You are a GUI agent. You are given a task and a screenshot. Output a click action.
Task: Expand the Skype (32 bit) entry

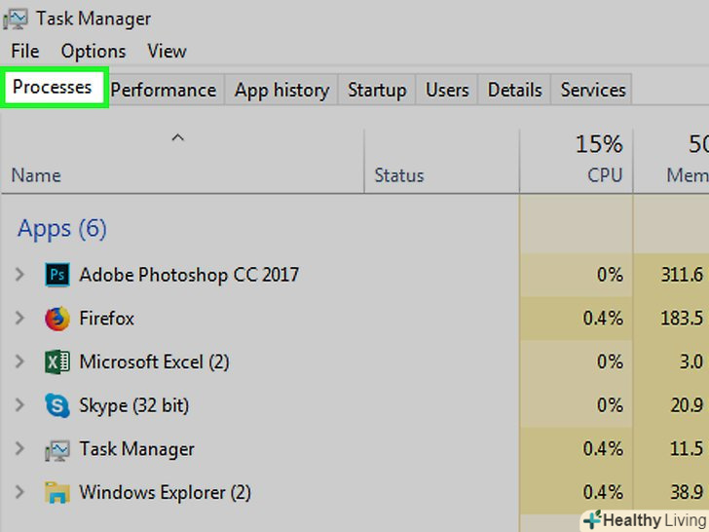19,405
